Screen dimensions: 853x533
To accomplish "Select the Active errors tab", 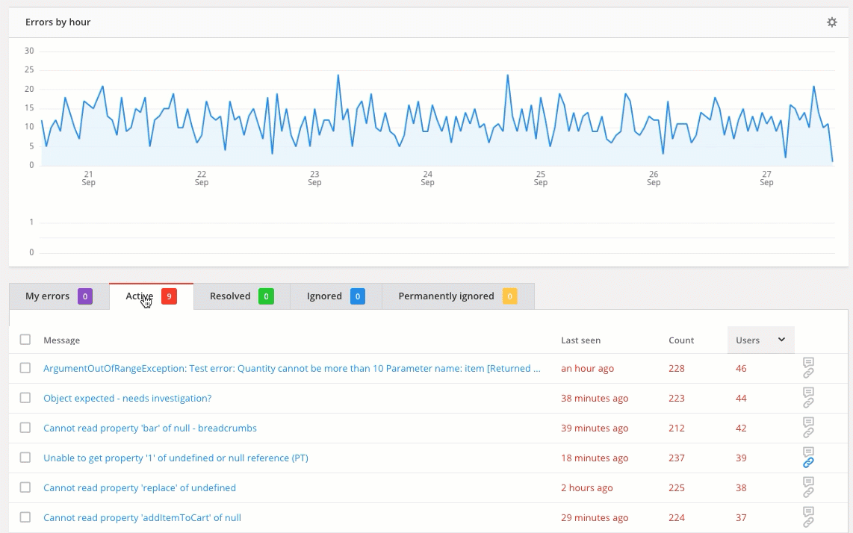I will point(151,296).
